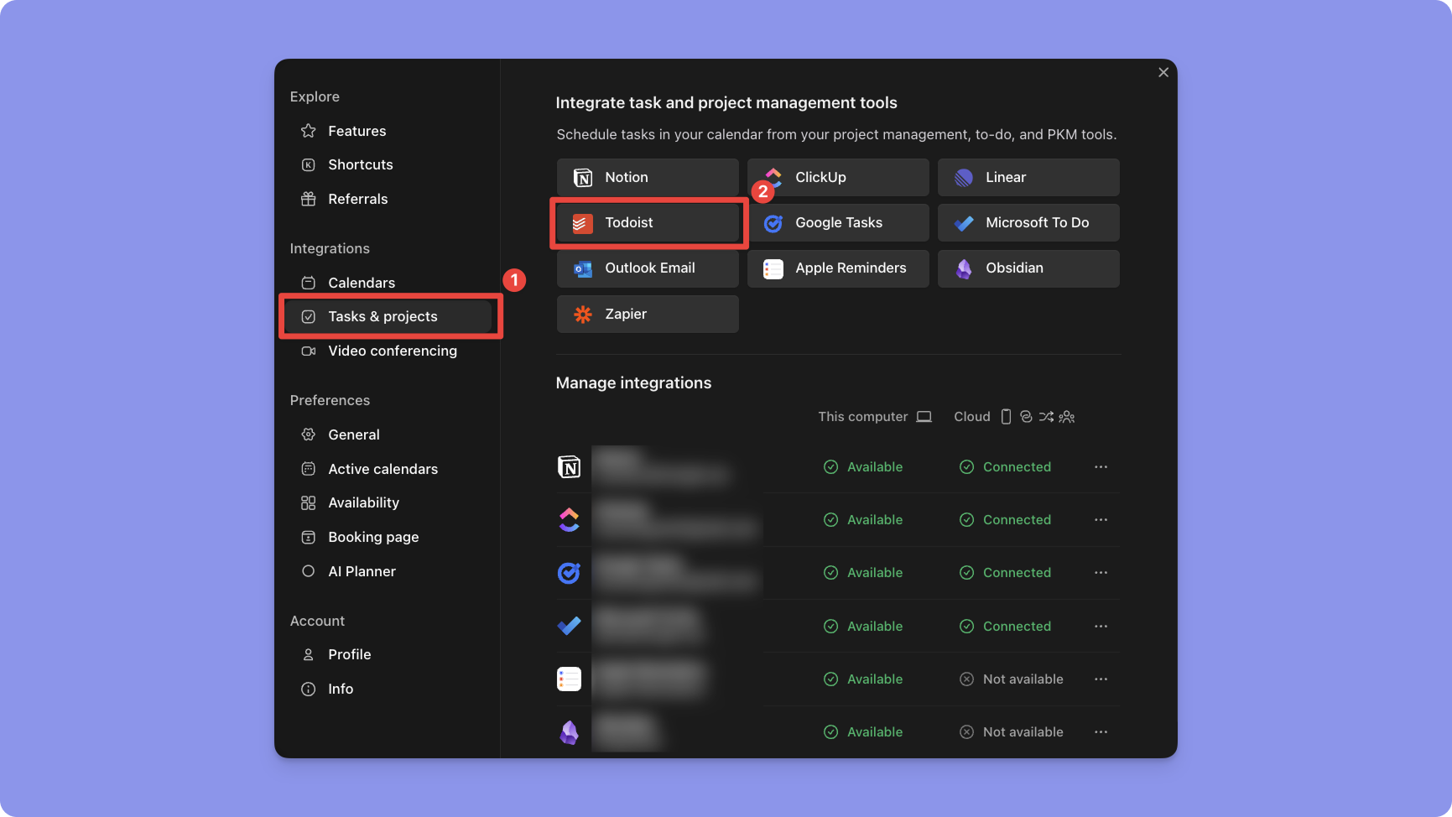The image size is (1452, 817).
Task: Click the Info circle icon
Action: (x=309, y=689)
